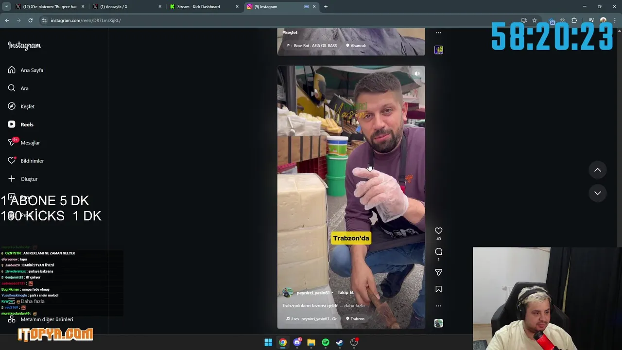Screen dimensions: 622x350
Task: Share the reel with the paper plane icon
Action: tap(438, 272)
